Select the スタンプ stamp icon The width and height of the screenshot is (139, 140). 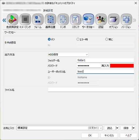click(x=76, y=19)
